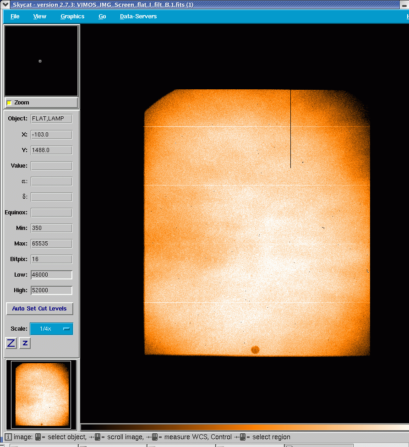Screen dimensions: 409x447
Task: Click the Max field showing 65535
Action: (x=51, y=244)
